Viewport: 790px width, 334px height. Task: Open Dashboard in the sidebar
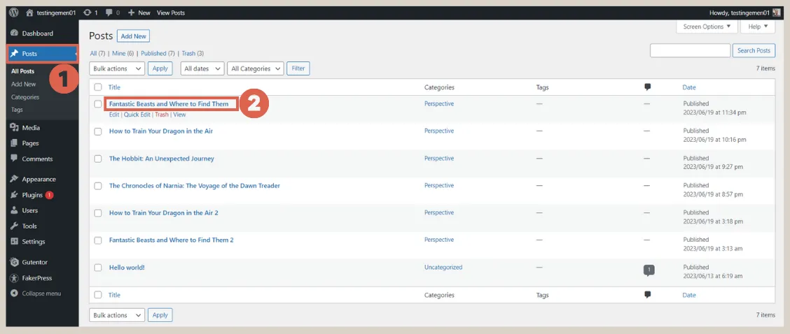pyautogui.click(x=37, y=34)
